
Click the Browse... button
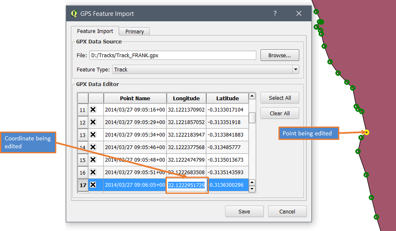click(280, 55)
